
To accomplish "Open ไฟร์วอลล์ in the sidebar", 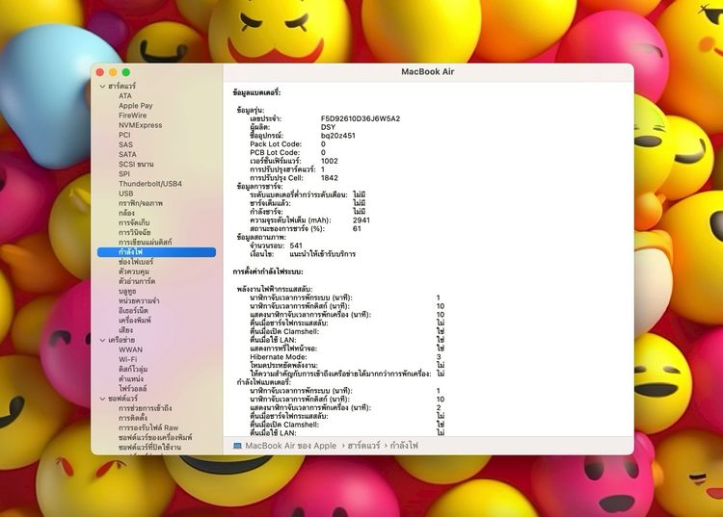I will coord(133,389).
